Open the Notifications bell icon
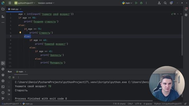The image size is (189, 106). 186,9
